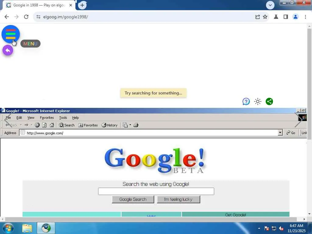312x234 pixels.
Task: Click the Get Google! link
Action: [236, 215]
